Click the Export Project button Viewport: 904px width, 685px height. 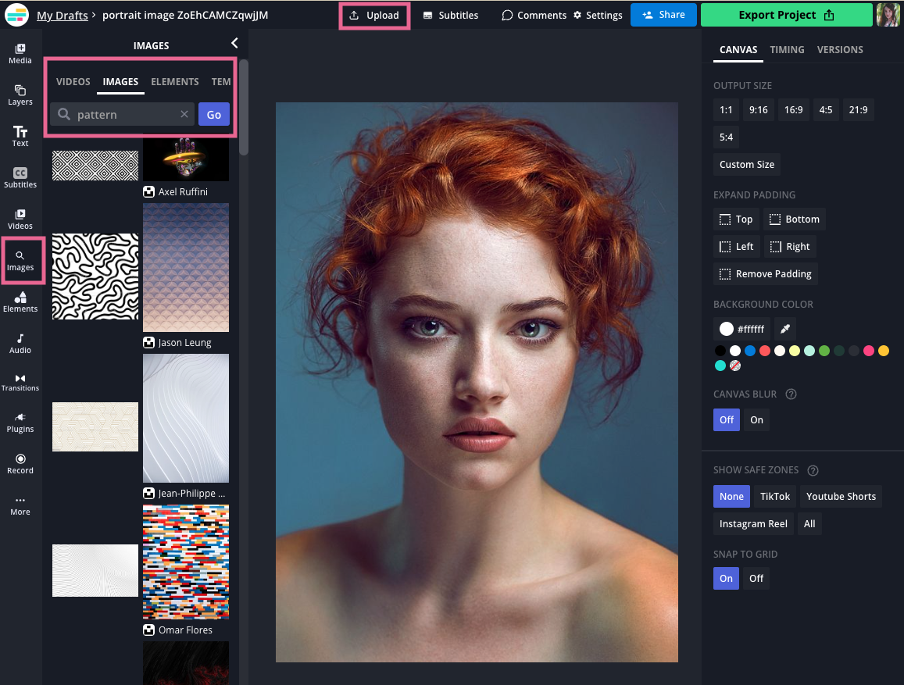click(x=786, y=15)
